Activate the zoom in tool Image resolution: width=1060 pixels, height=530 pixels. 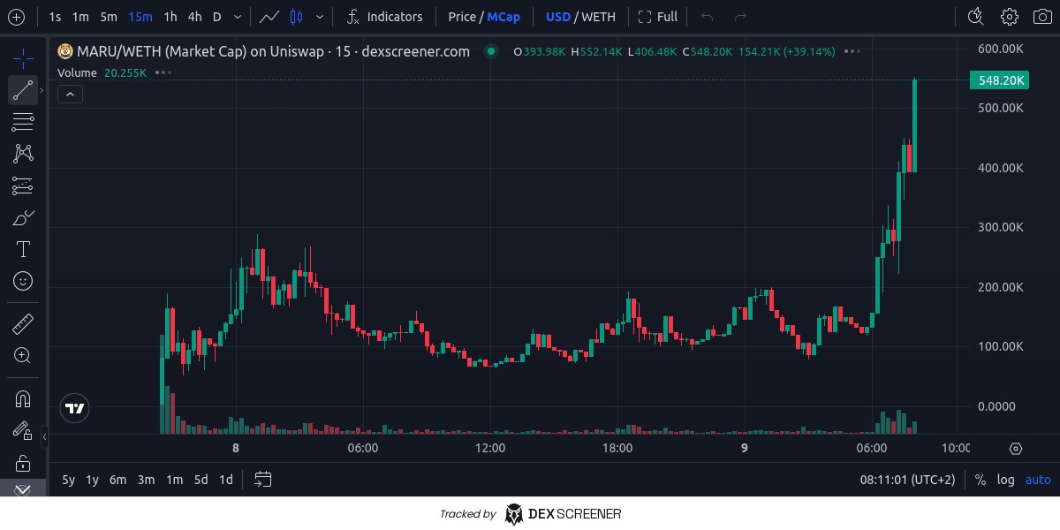pos(23,356)
